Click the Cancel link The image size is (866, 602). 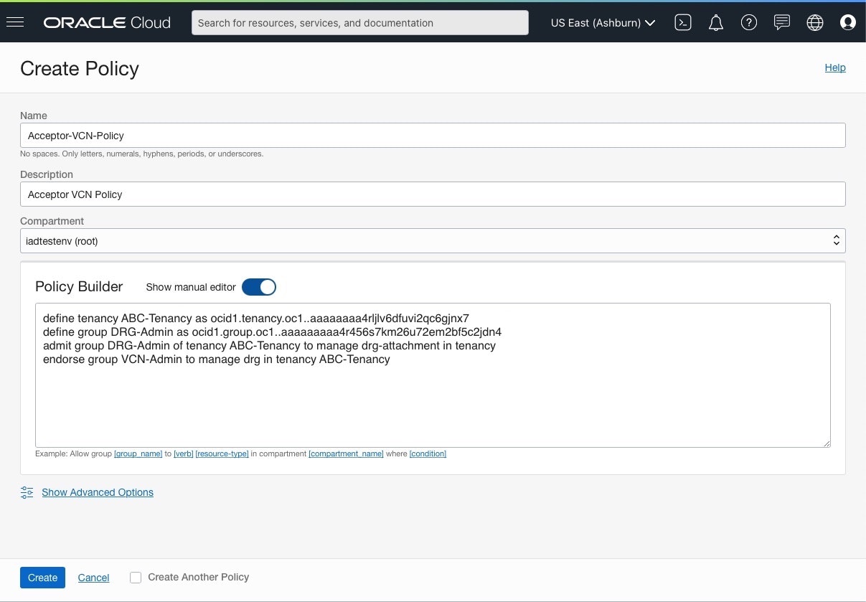(x=93, y=578)
